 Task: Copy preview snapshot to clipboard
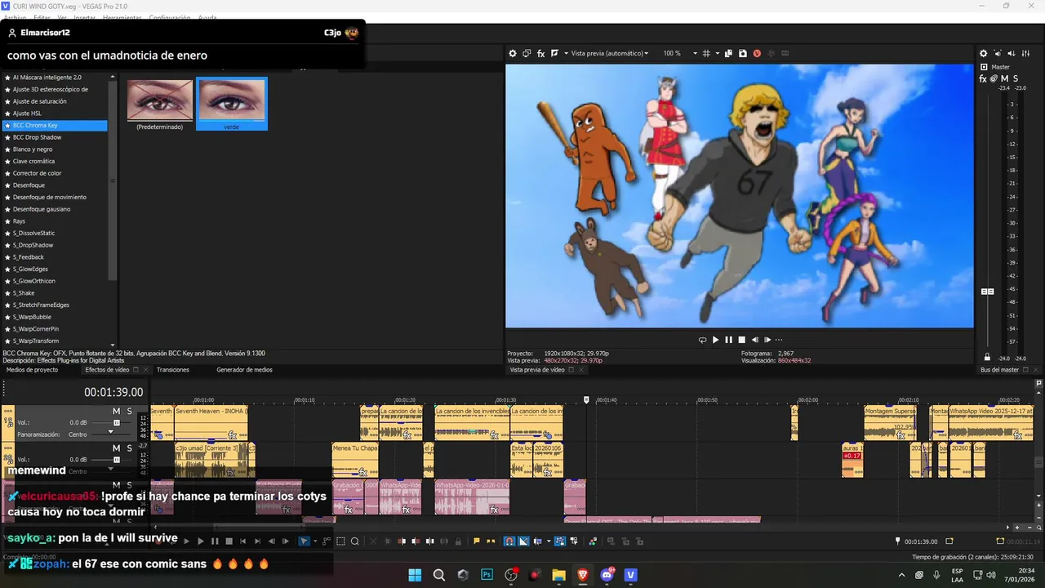(728, 53)
